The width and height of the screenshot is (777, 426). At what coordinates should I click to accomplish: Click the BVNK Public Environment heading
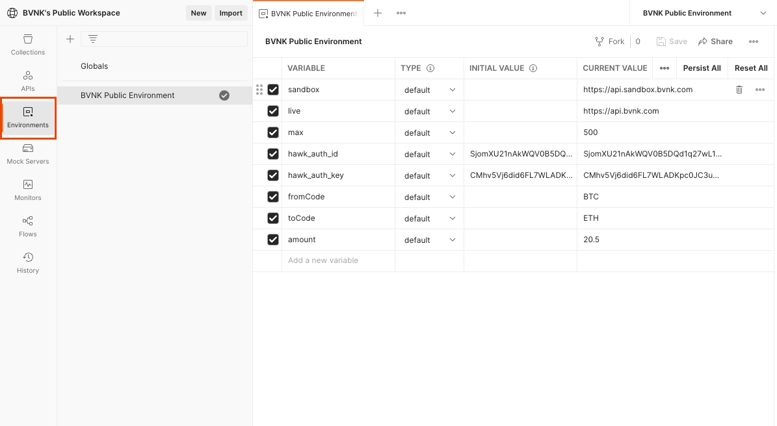coord(313,42)
